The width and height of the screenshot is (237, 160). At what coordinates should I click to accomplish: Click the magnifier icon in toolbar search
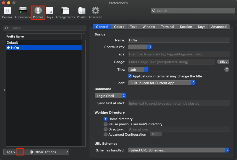click(x=154, y=11)
